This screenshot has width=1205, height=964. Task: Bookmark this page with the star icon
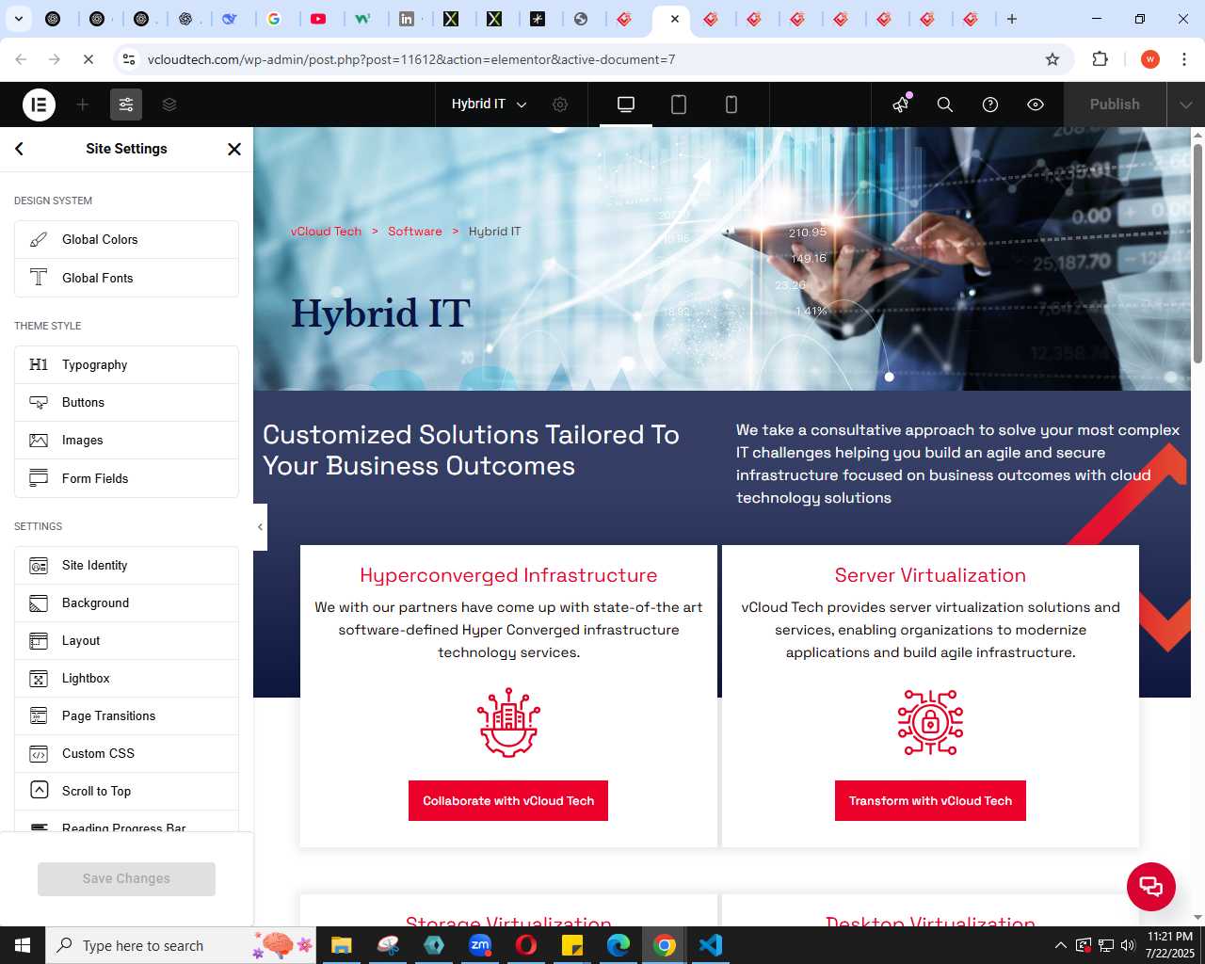[1052, 59]
